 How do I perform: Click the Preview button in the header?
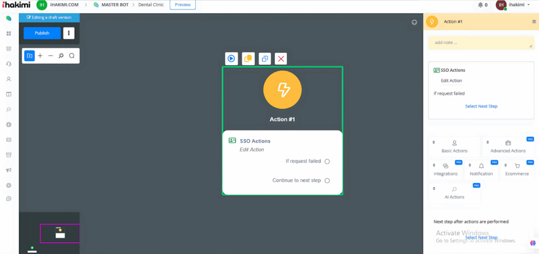click(183, 5)
